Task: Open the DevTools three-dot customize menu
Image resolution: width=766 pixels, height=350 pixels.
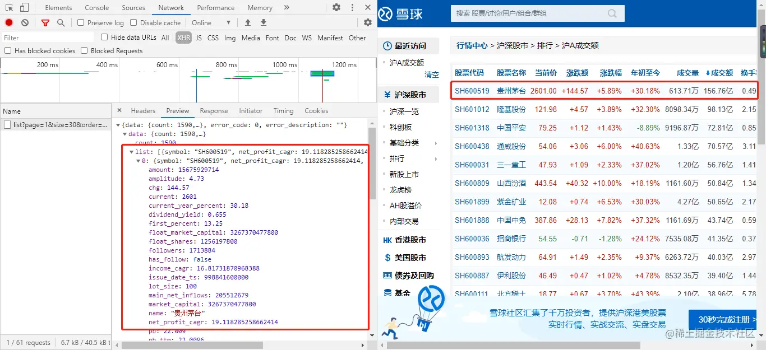Action: [x=352, y=7]
